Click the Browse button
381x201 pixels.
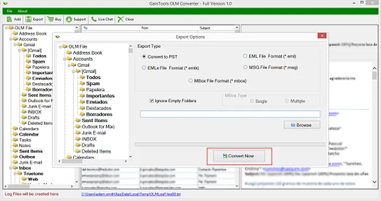302,125
